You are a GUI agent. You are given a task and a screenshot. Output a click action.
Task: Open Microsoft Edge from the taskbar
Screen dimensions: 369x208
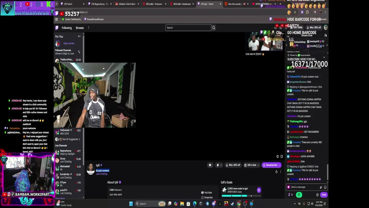click(x=195, y=204)
